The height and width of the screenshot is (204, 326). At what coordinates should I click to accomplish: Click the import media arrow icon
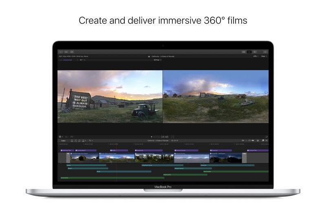(x=61, y=52)
